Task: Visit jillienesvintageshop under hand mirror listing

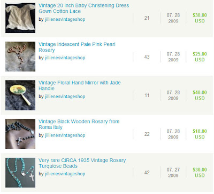Action: point(65,96)
